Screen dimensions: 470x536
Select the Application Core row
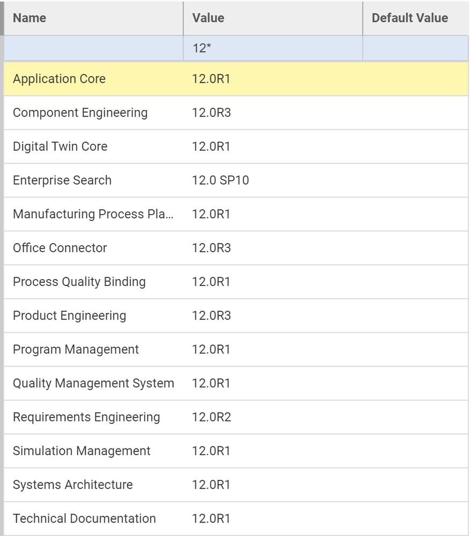pyautogui.click(x=59, y=79)
